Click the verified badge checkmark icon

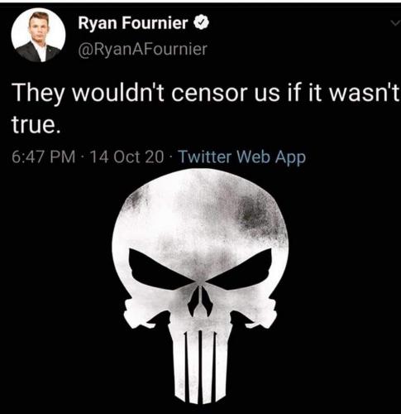click(203, 23)
